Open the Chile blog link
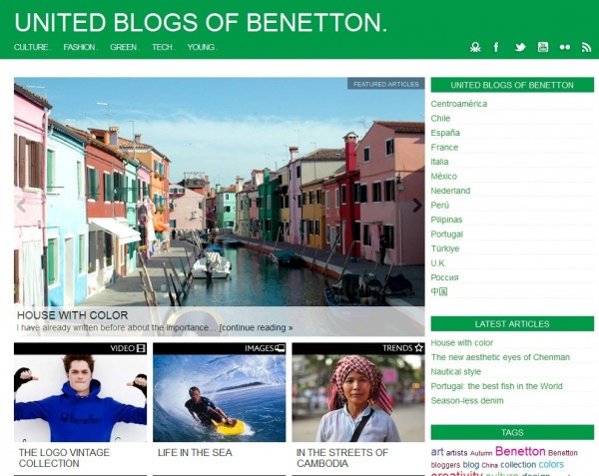This screenshot has height=476, width=599. pos(440,119)
